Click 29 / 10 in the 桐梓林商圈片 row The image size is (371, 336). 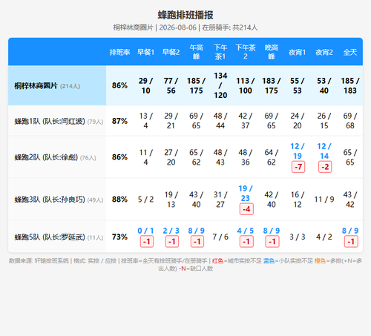[x=145, y=85]
